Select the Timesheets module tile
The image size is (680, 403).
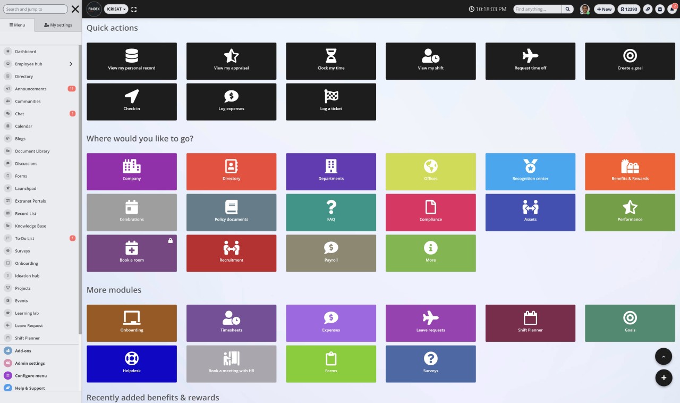click(231, 323)
